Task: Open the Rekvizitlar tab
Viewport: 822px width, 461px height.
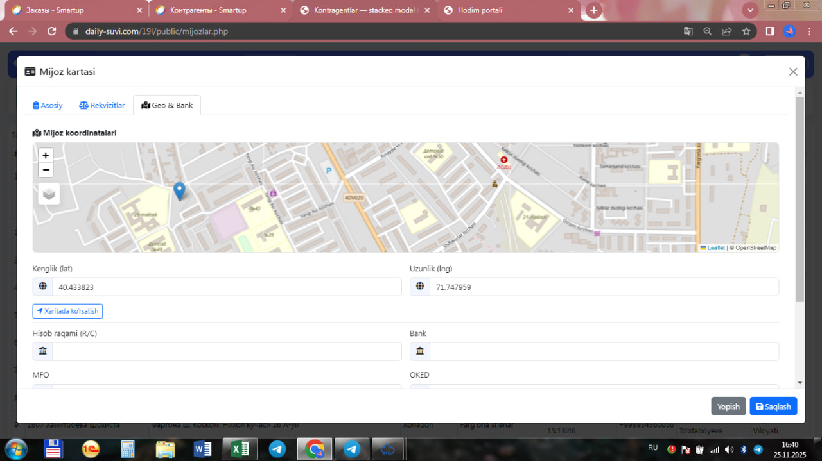Action: point(102,105)
